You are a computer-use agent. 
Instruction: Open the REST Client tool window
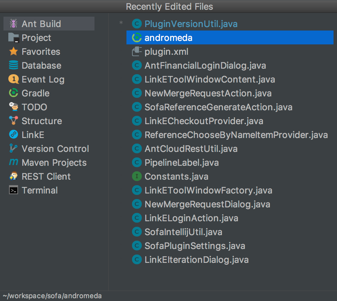click(49, 177)
